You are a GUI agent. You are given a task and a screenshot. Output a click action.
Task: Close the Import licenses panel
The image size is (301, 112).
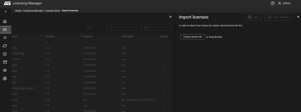[x=298, y=17]
